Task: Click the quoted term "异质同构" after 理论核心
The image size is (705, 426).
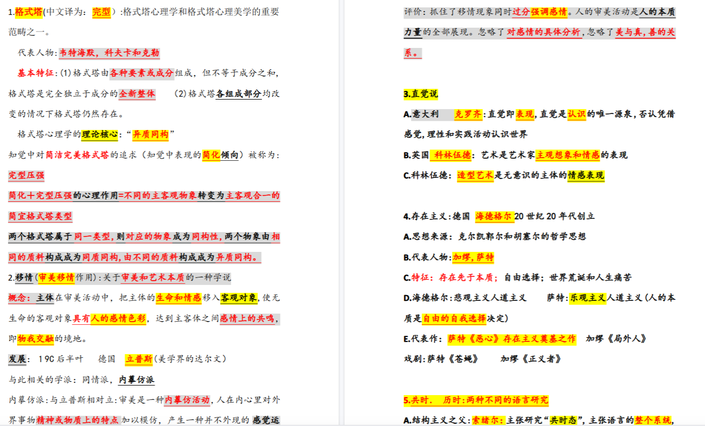Action: tap(150, 134)
